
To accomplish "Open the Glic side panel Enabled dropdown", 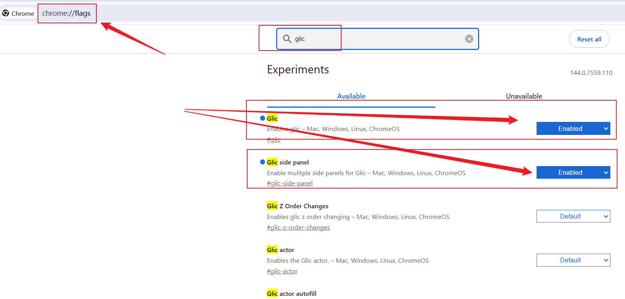I will (573, 172).
